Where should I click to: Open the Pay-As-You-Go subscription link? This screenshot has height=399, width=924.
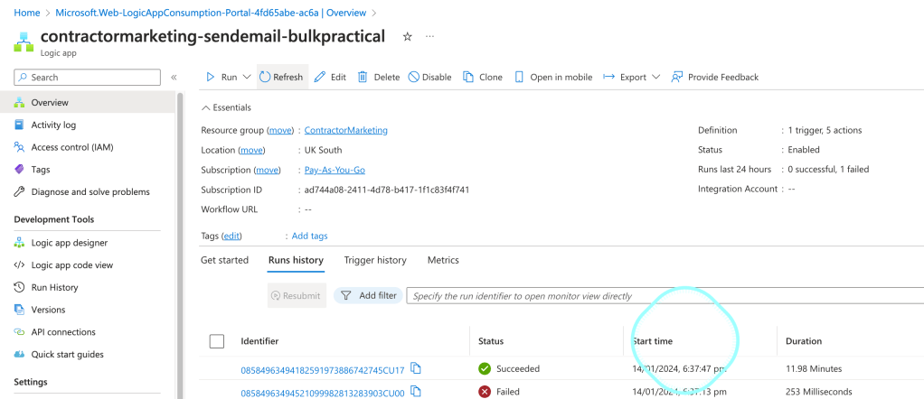coord(335,170)
